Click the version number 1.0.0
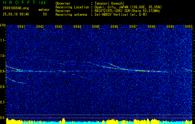This screenshot has width=195, height=124. click(42, 3)
